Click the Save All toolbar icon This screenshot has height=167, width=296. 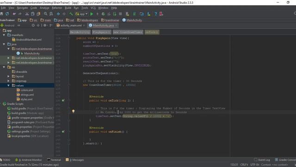(1, 14)
